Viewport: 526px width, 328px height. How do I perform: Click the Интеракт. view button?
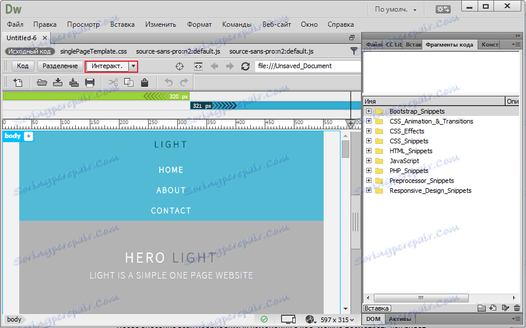[x=107, y=66]
